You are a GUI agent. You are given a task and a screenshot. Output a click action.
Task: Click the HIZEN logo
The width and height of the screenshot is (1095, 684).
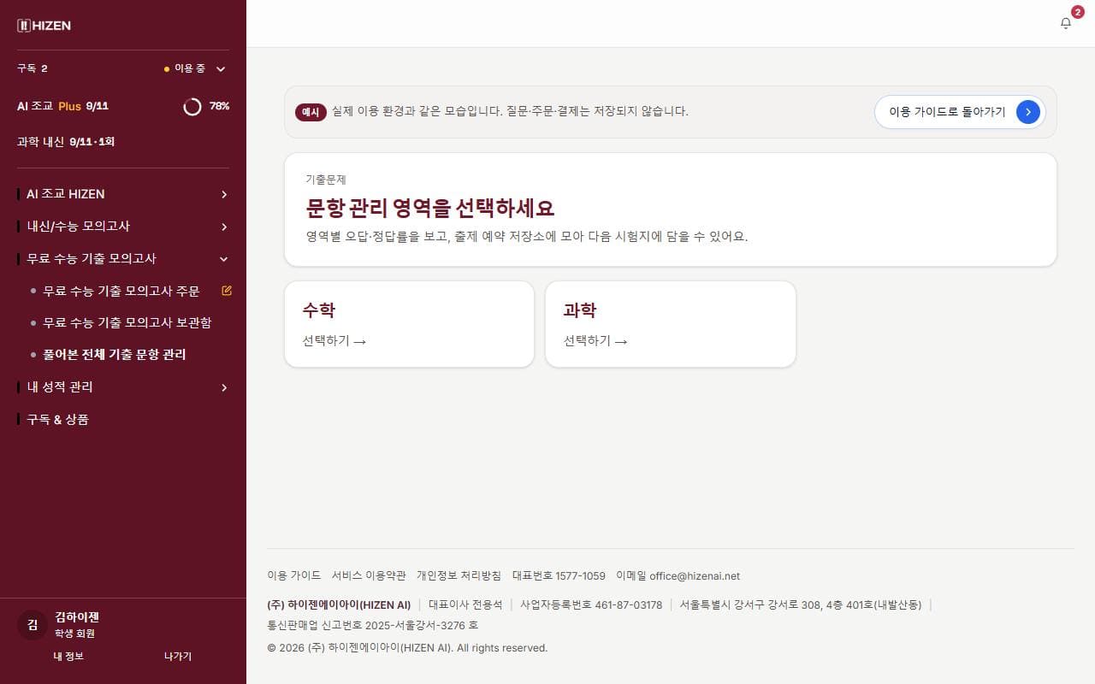pyautogui.click(x=44, y=26)
